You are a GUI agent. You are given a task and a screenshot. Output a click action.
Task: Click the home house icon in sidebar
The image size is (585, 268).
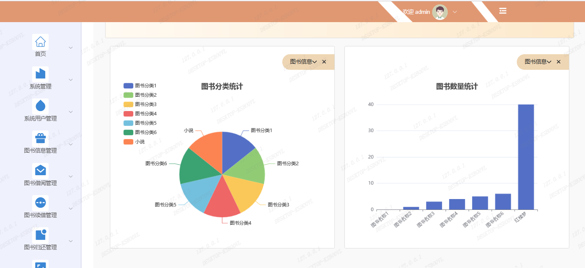tap(40, 42)
